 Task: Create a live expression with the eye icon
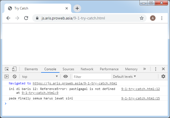click(x=66, y=77)
